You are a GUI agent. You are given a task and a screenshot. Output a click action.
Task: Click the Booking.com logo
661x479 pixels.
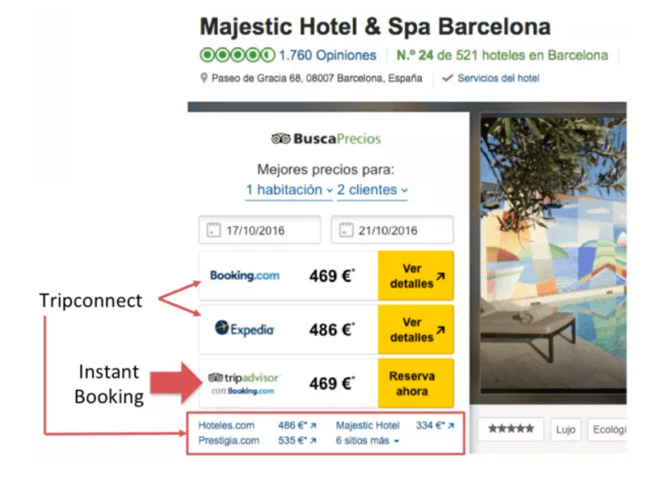coord(244,276)
